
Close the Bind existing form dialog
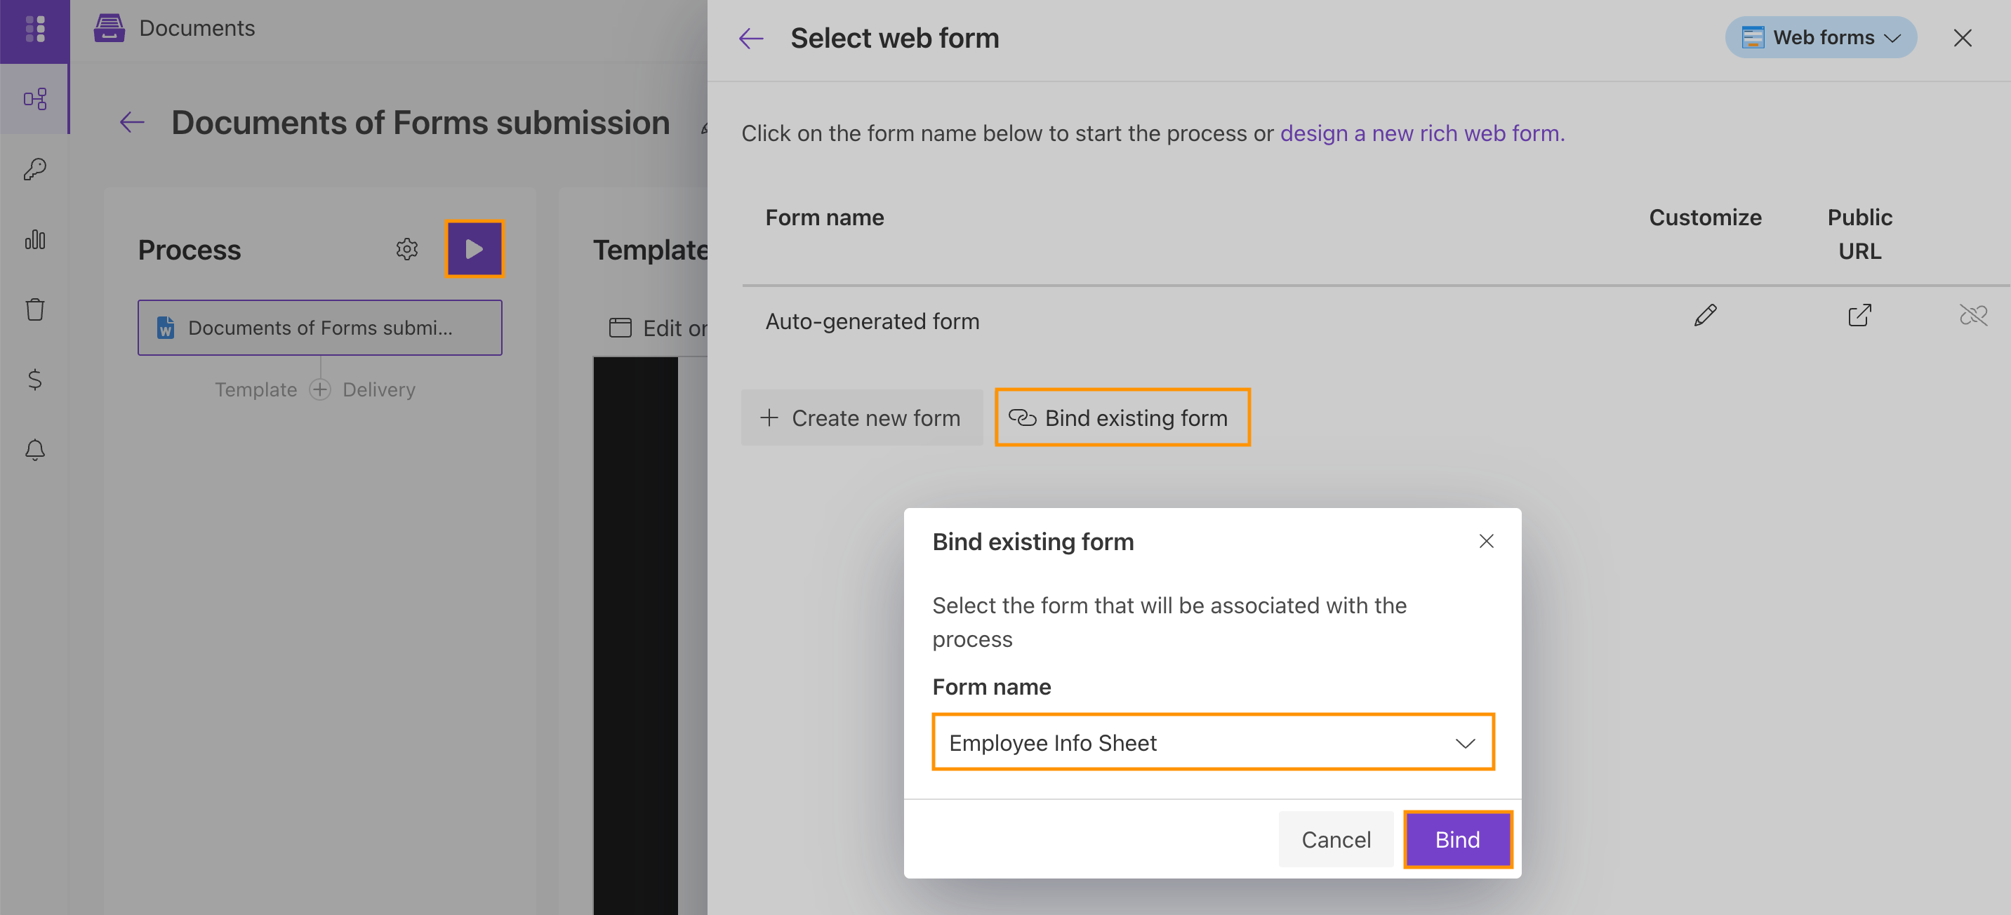point(1487,541)
